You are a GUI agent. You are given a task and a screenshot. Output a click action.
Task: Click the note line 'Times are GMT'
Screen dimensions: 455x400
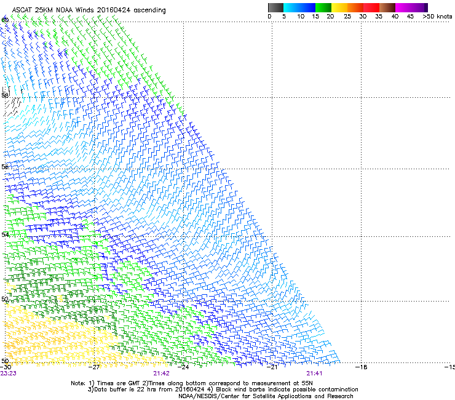pyautogui.click(x=192, y=383)
